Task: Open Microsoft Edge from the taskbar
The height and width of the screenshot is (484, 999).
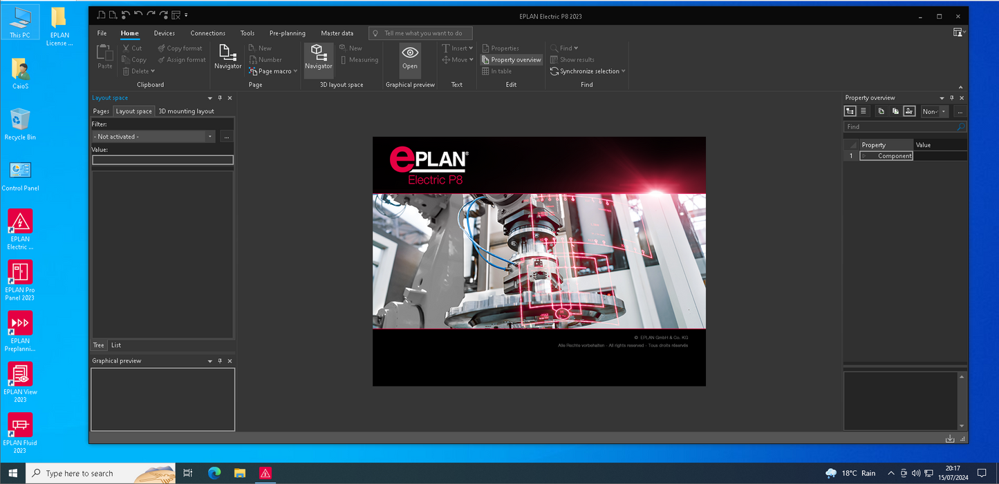Action: coord(214,473)
